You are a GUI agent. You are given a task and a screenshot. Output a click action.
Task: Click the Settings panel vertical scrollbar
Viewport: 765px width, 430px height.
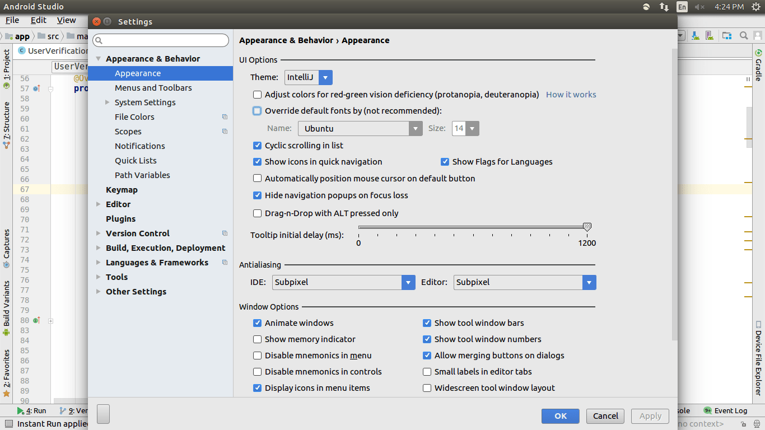coord(674,194)
